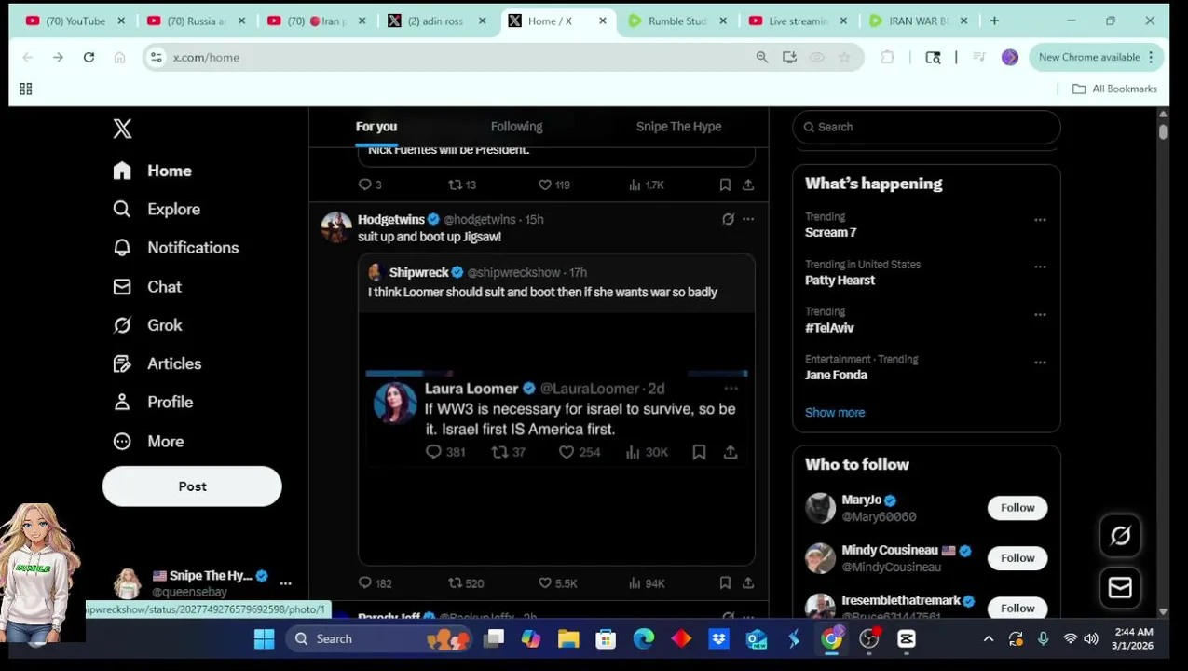
Task: Open Chrome apps grid icon
Action: (26, 89)
